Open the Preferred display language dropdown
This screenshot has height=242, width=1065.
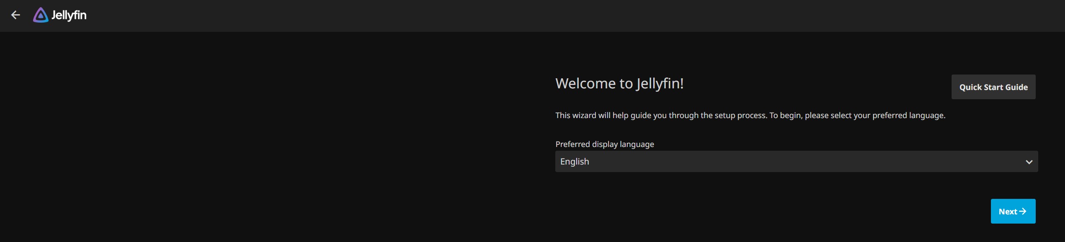pos(796,162)
